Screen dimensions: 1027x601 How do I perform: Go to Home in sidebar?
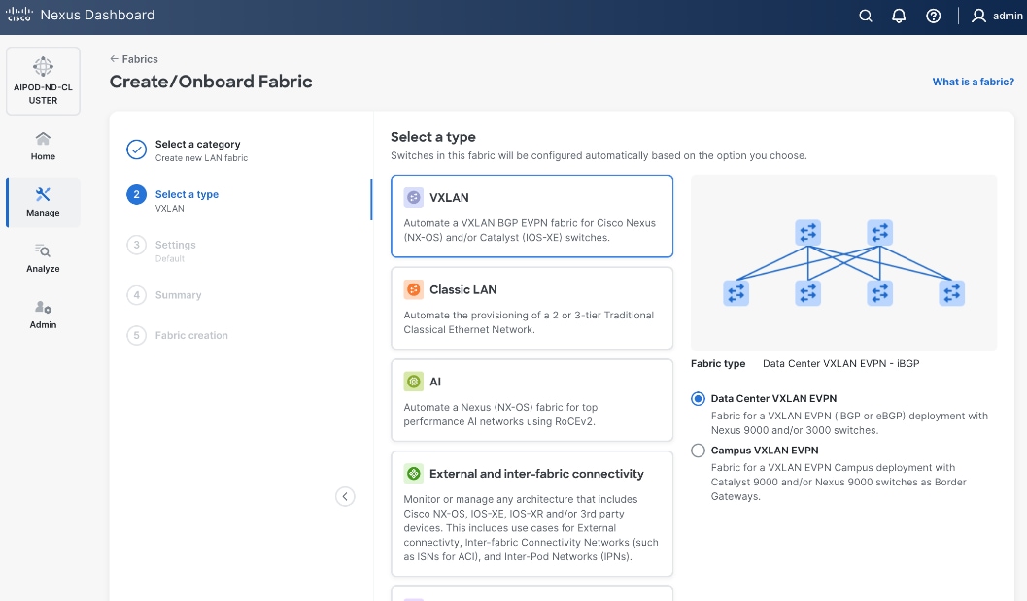[x=43, y=146]
